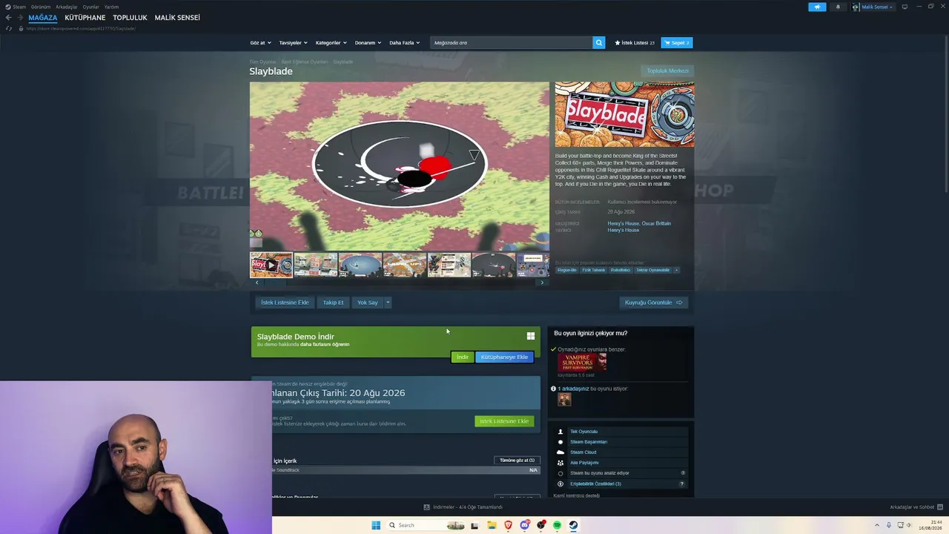949x534 pixels.
Task: Open the Steam Başarımları link
Action: (x=589, y=442)
